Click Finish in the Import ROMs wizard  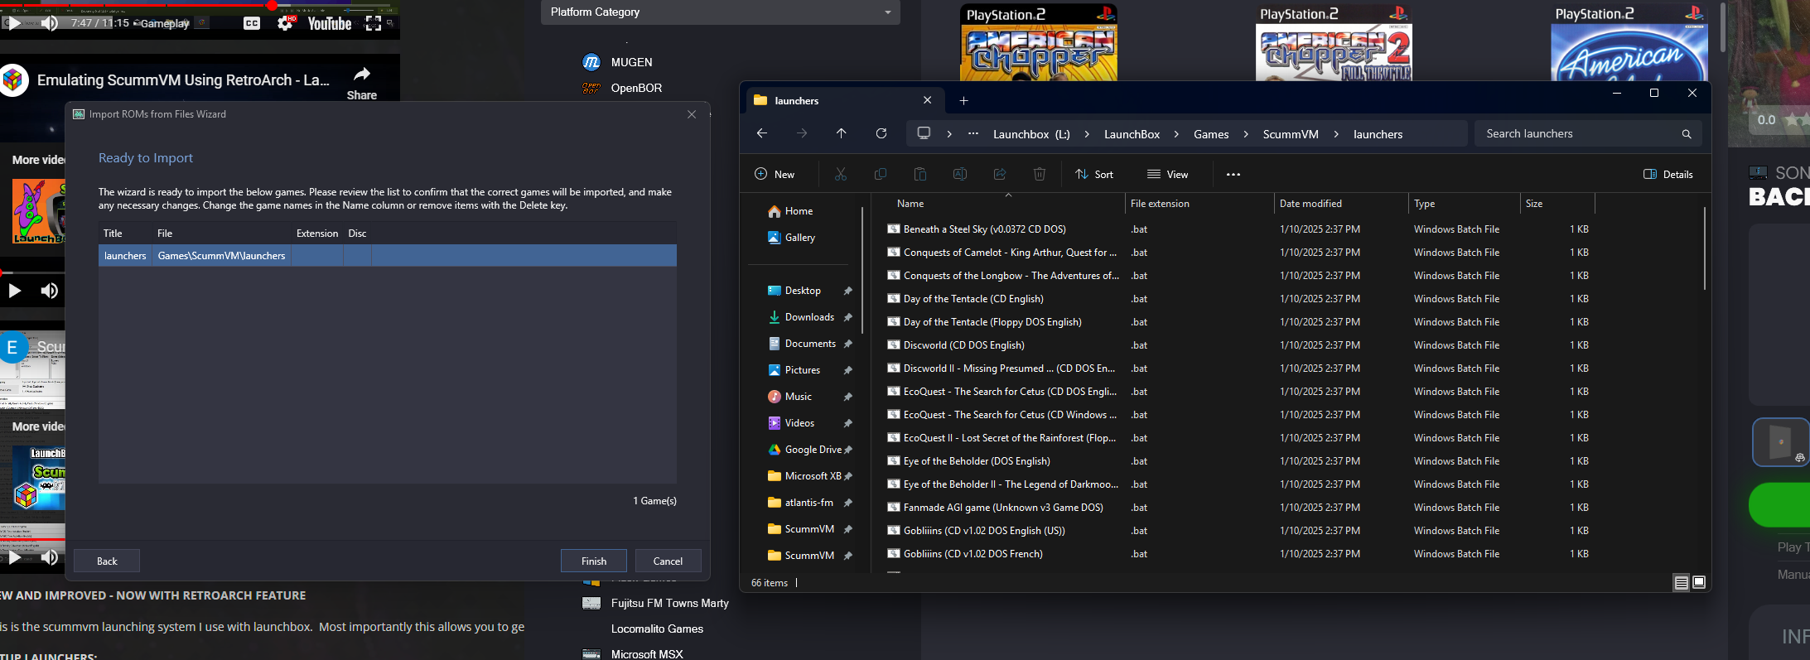pos(593,561)
